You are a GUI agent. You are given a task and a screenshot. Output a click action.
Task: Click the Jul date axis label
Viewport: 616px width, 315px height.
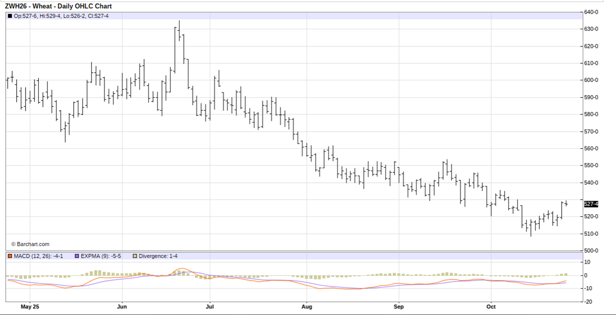point(210,306)
